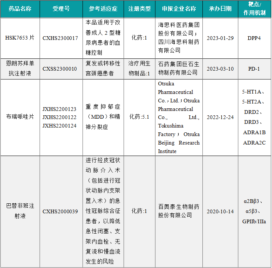Select acceptance number CXHS2000039

(60, 211)
